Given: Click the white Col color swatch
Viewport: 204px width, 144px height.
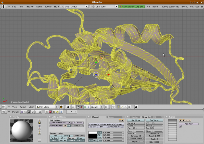Looking at the screenshot, I should pyautogui.click(x=93, y=133).
